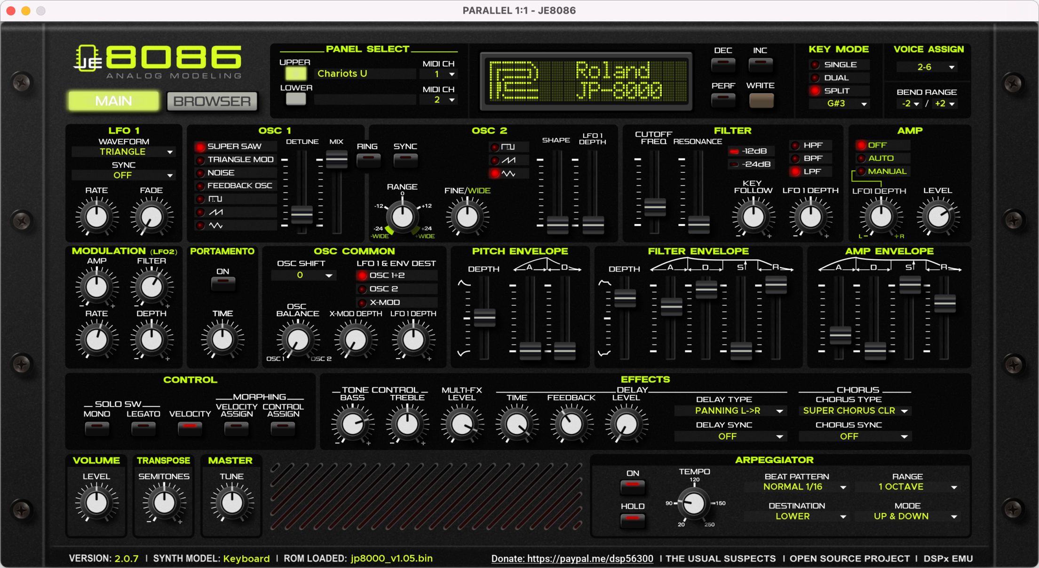
Task: Toggle the Portamento ON switch
Action: pos(223,283)
